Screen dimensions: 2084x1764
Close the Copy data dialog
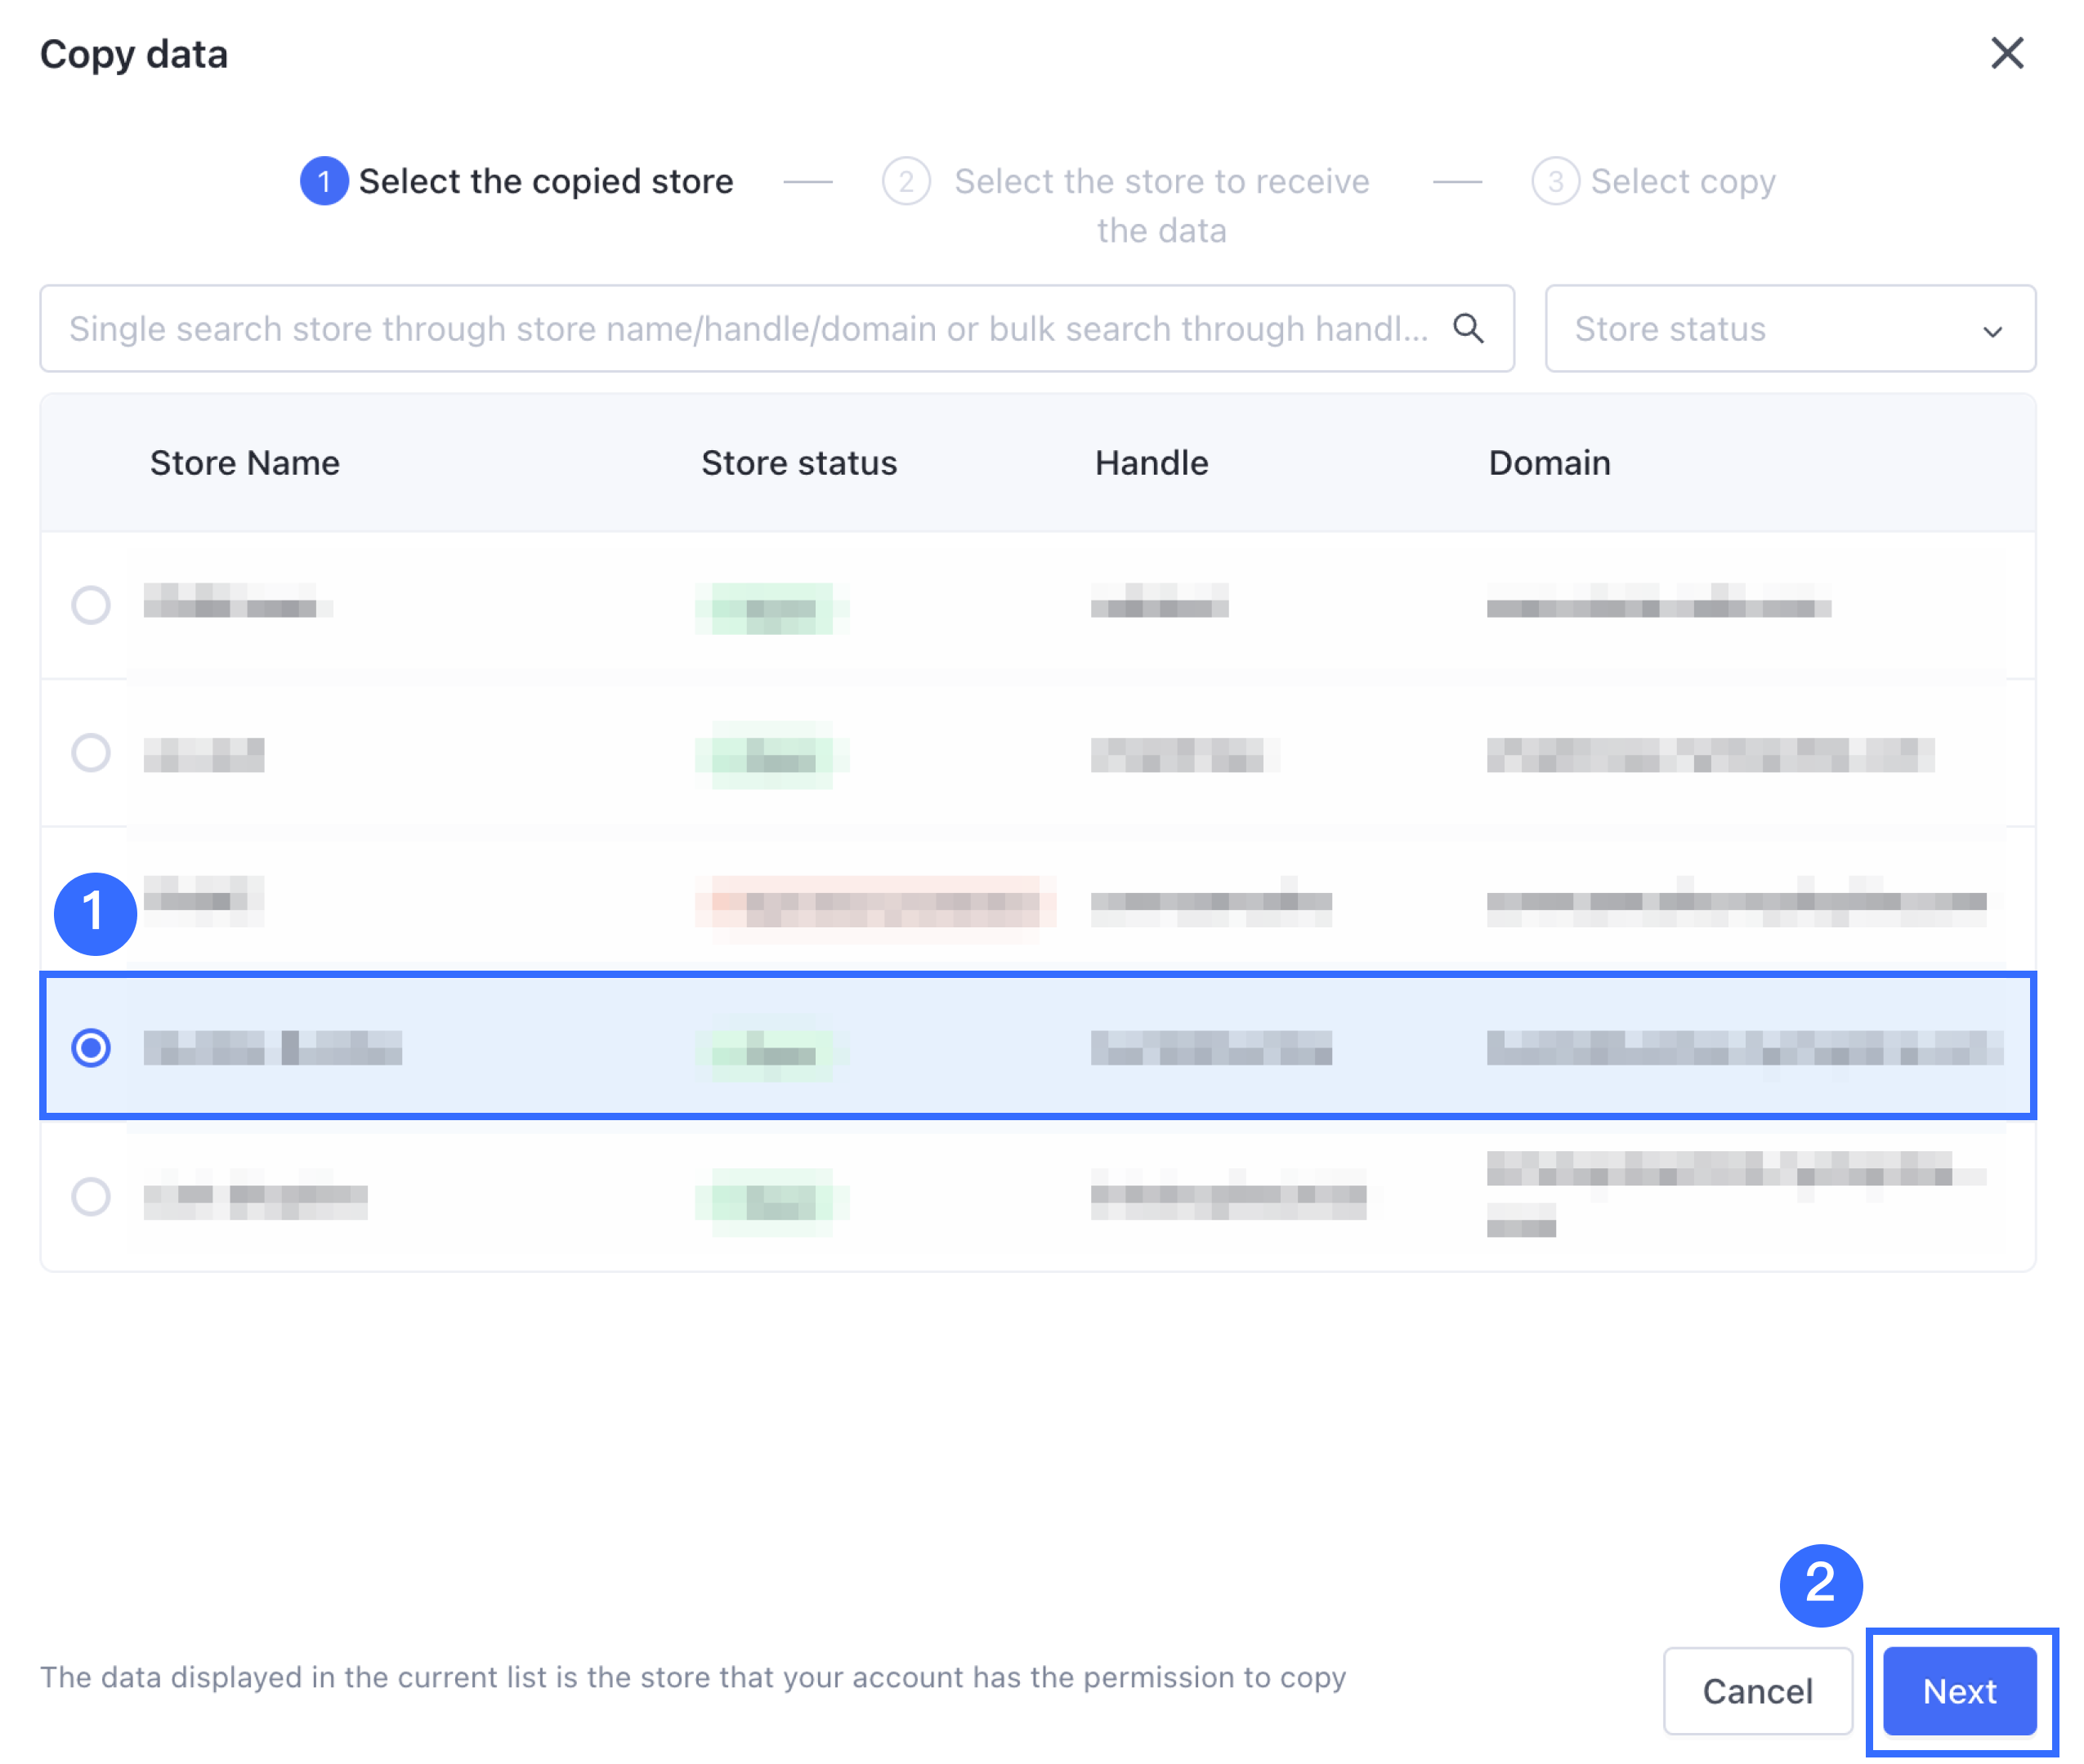[2006, 53]
